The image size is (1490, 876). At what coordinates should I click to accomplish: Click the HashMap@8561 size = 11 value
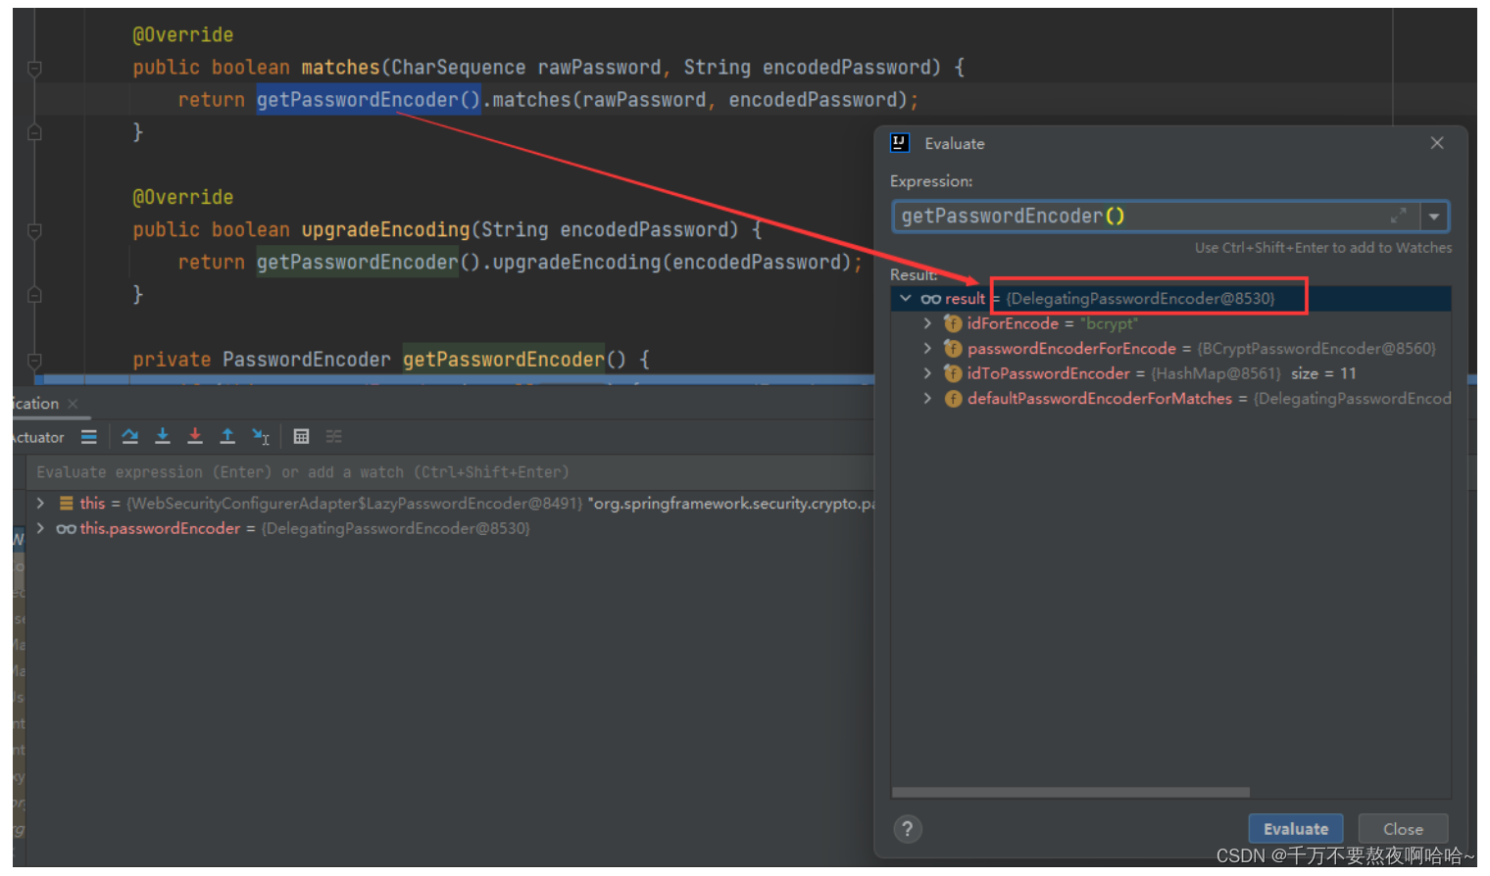(x=1254, y=373)
